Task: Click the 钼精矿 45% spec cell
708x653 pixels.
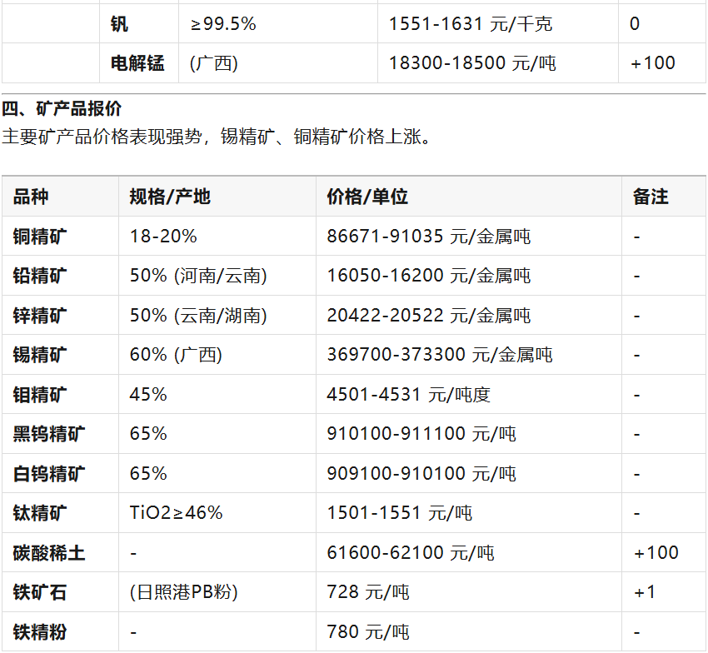Action: [148, 395]
